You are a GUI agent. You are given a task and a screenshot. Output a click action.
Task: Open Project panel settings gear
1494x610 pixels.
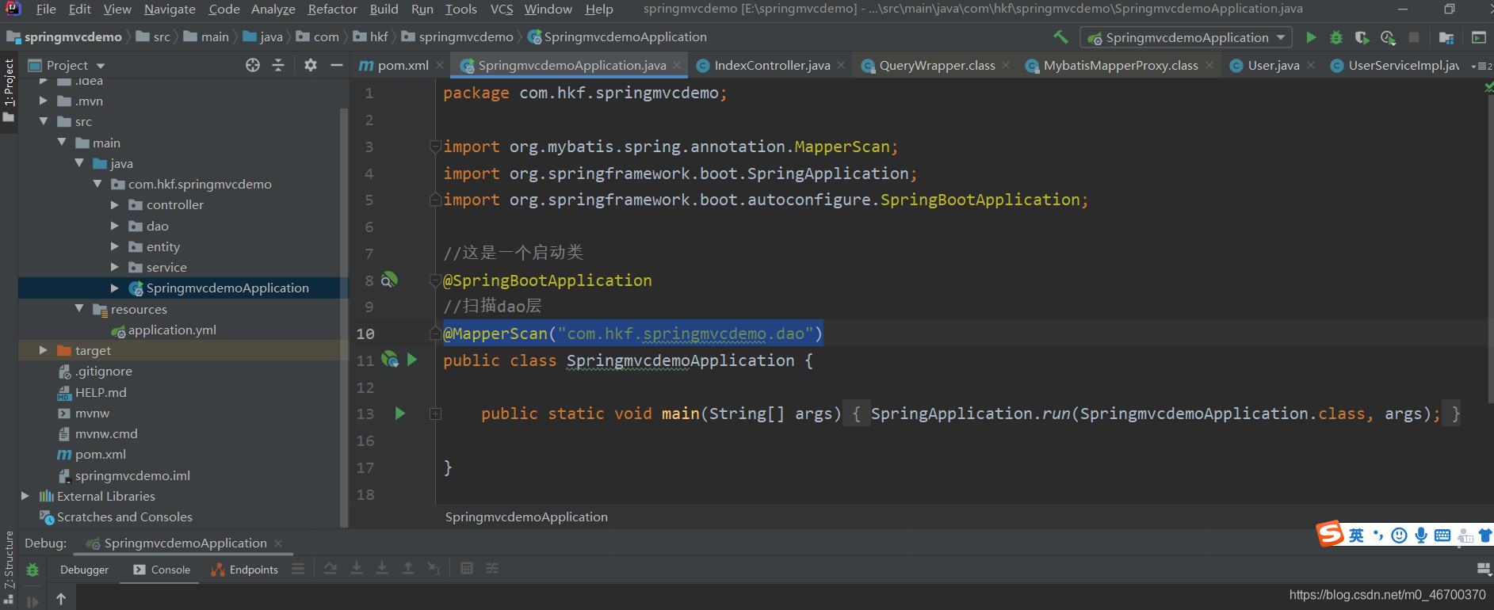pyautogui.click(x=311, y=65)
